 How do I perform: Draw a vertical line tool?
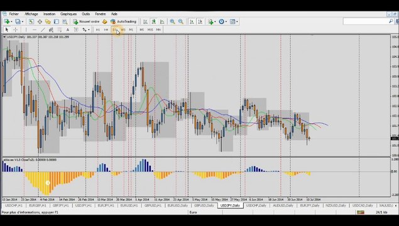(x=26, y=30)
